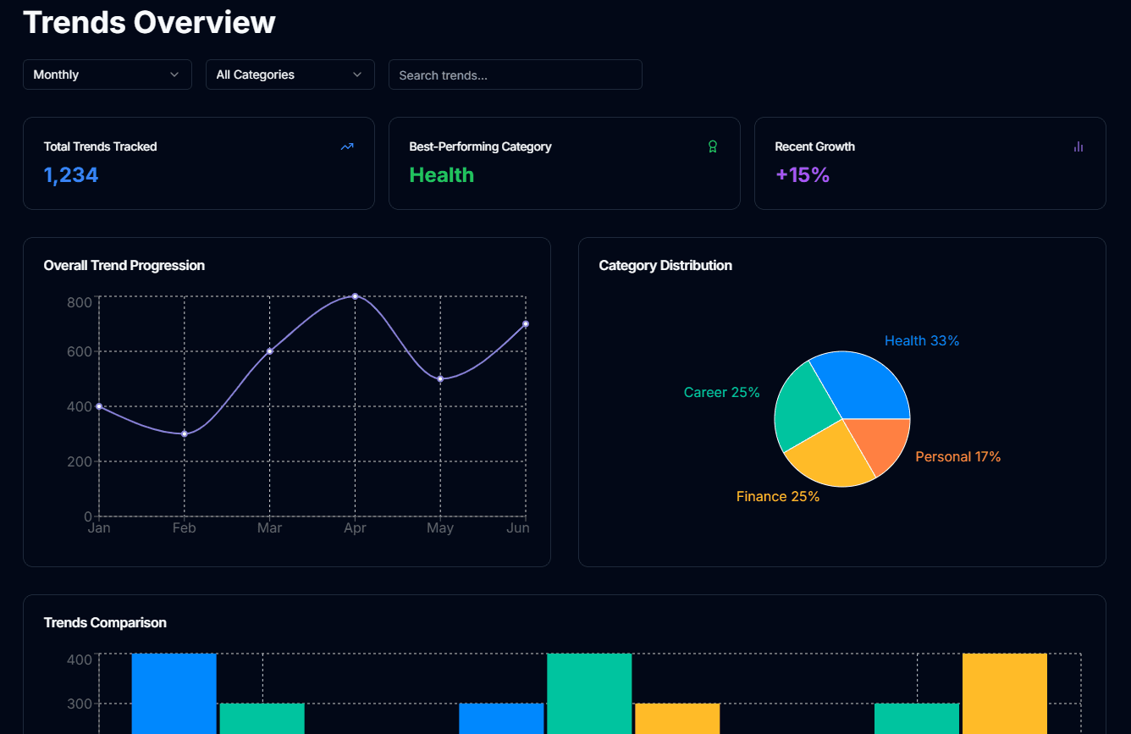
Task: Expand the All Categories filter dropdown
Action: coord(290,75)
